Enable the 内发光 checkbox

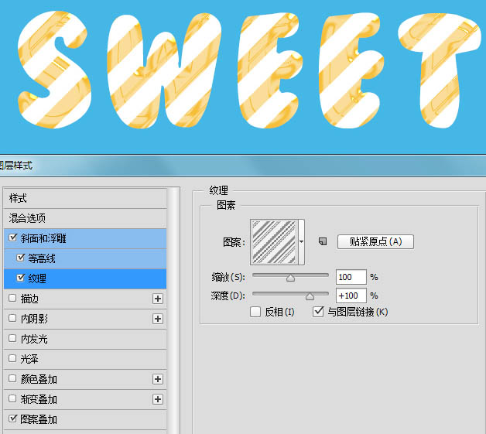[12, 338]
